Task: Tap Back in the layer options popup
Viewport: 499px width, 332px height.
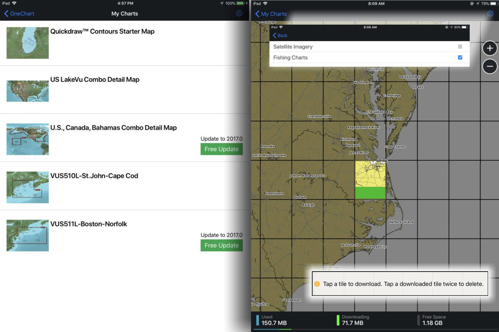Action: point(280,36)
